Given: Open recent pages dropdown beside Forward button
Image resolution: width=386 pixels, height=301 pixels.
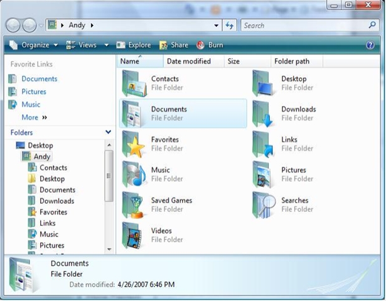Looking at the screenshot, I should [41, 25].
